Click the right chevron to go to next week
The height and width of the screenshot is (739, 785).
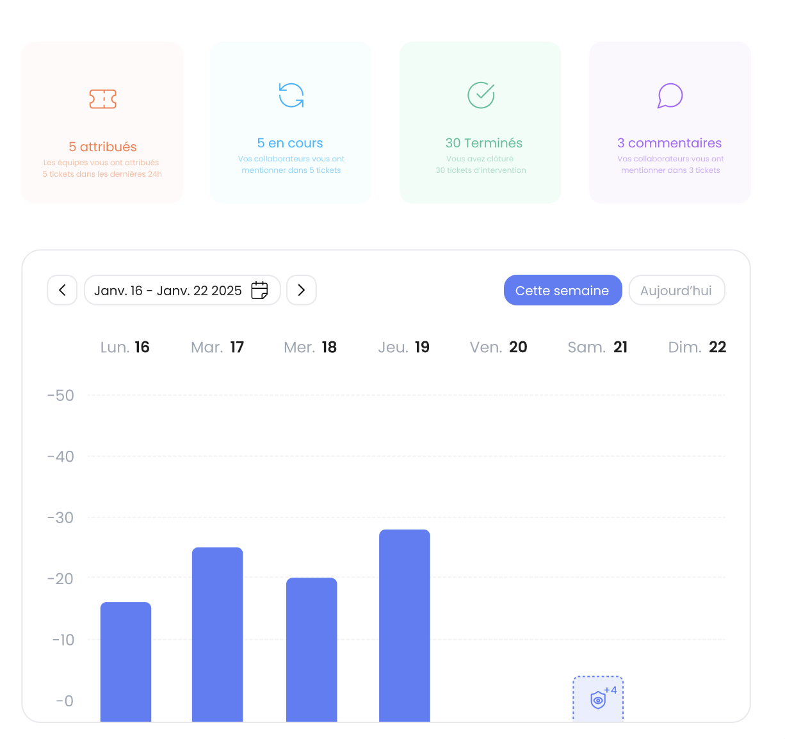point(301,290)
